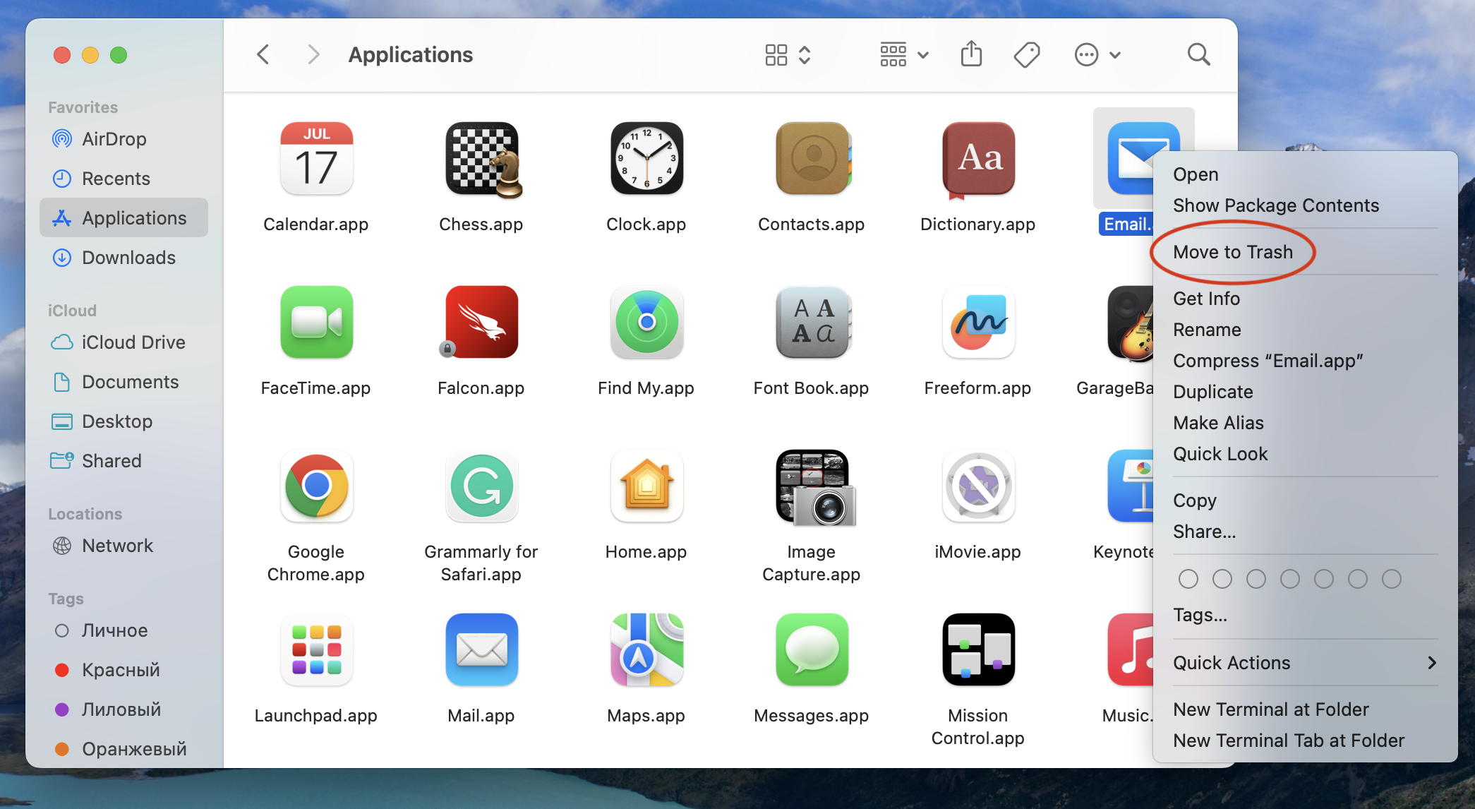The image size is (1475, 809).
Task: Select the Home.app icon
Action: point(646,486)
